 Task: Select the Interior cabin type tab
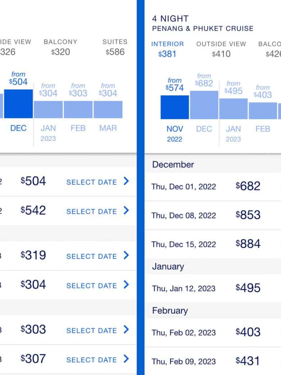tap(167, 49)
